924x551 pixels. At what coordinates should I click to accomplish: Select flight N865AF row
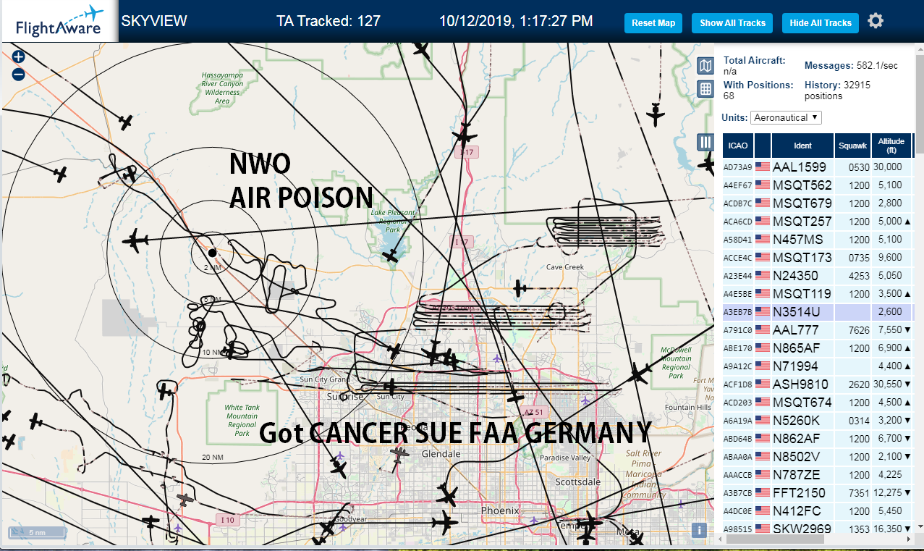817,348
